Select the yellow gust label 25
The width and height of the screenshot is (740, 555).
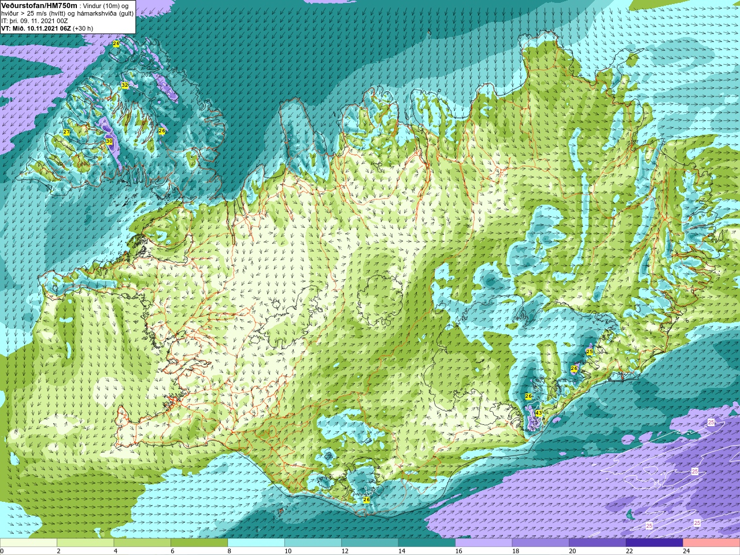589,351
